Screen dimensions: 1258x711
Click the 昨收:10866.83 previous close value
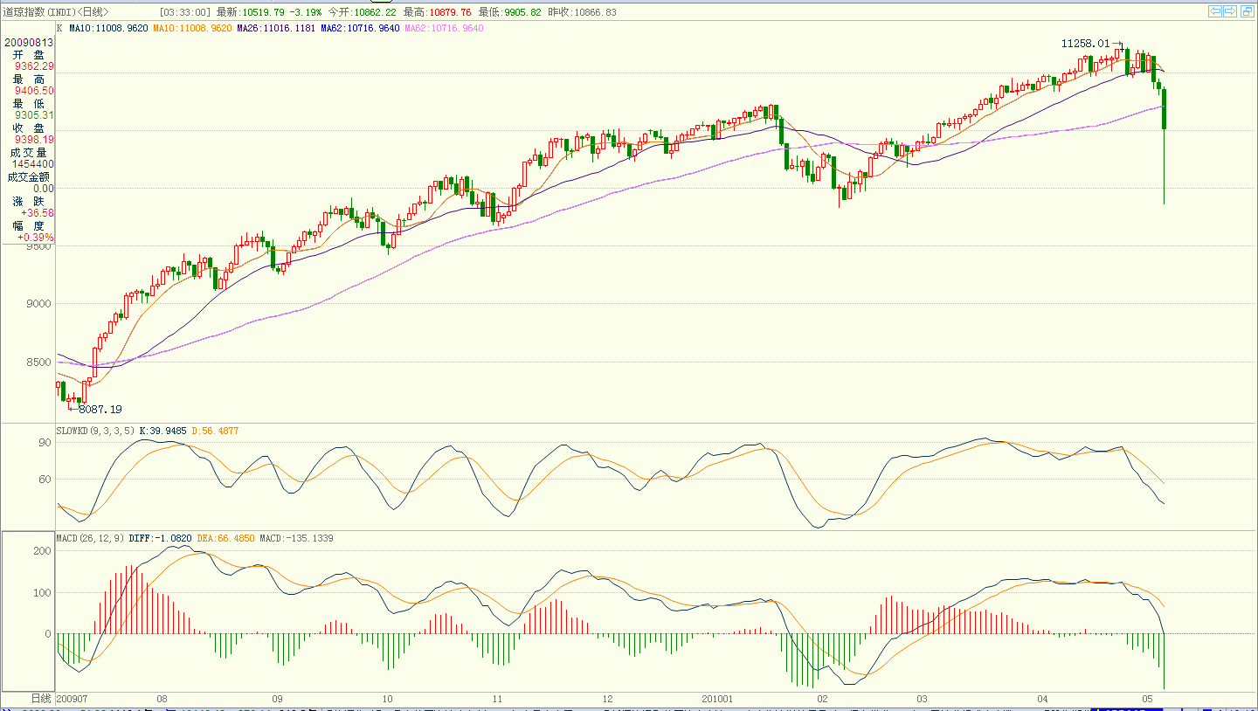click(582, 12)
